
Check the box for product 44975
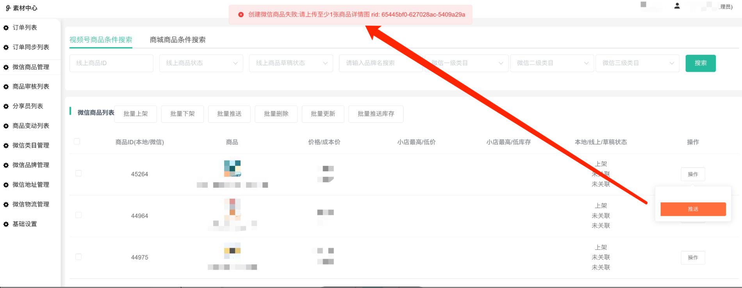[x=78, y=257]
